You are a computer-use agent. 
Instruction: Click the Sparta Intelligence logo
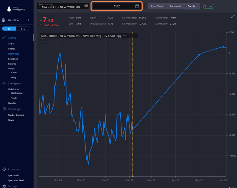pyautogui.click(x=16, y=9)
